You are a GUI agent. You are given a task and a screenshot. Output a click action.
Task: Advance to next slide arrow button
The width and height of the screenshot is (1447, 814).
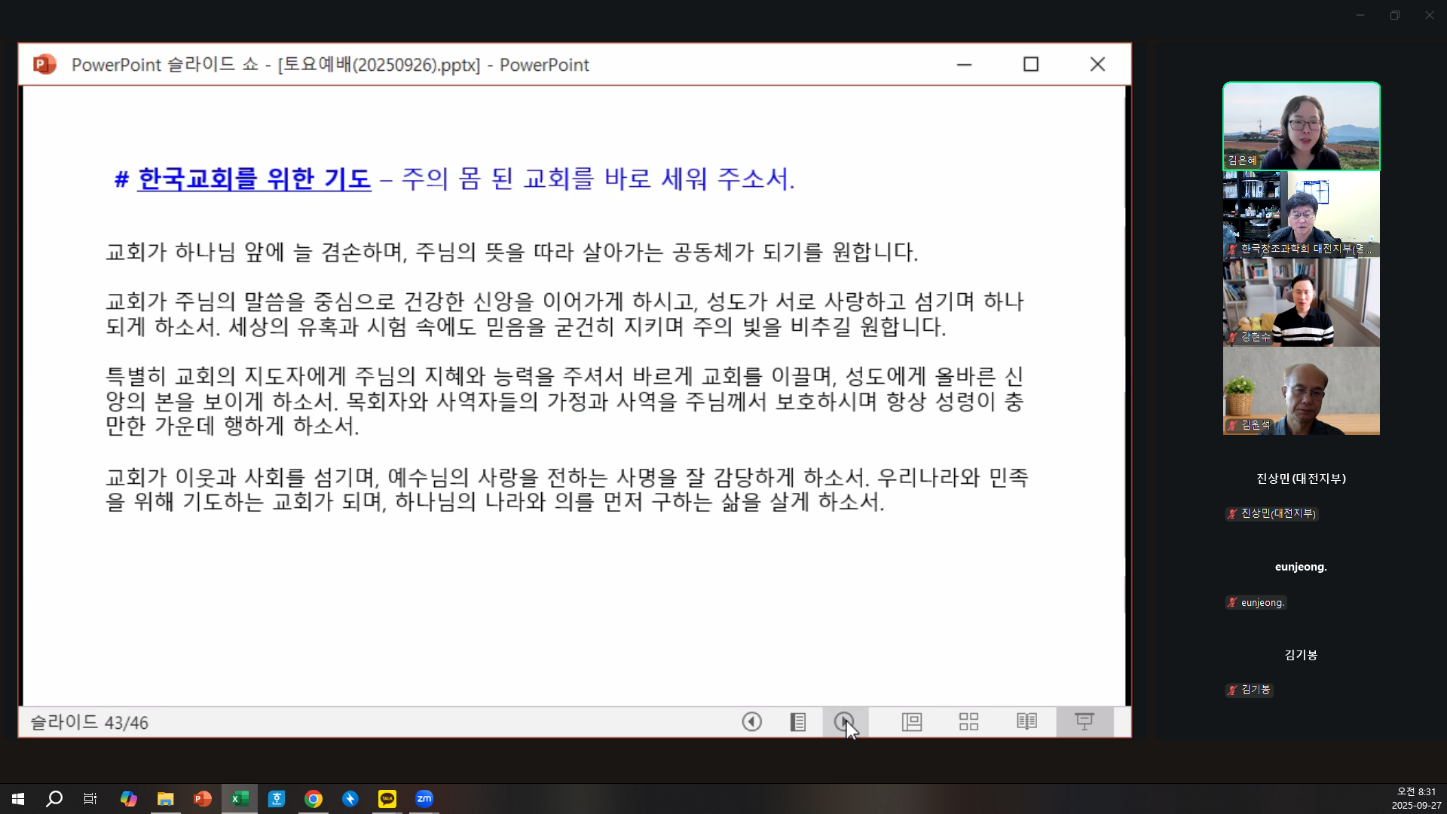844,722
